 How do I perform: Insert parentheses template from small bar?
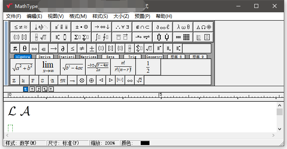click(x=101, y=48)
